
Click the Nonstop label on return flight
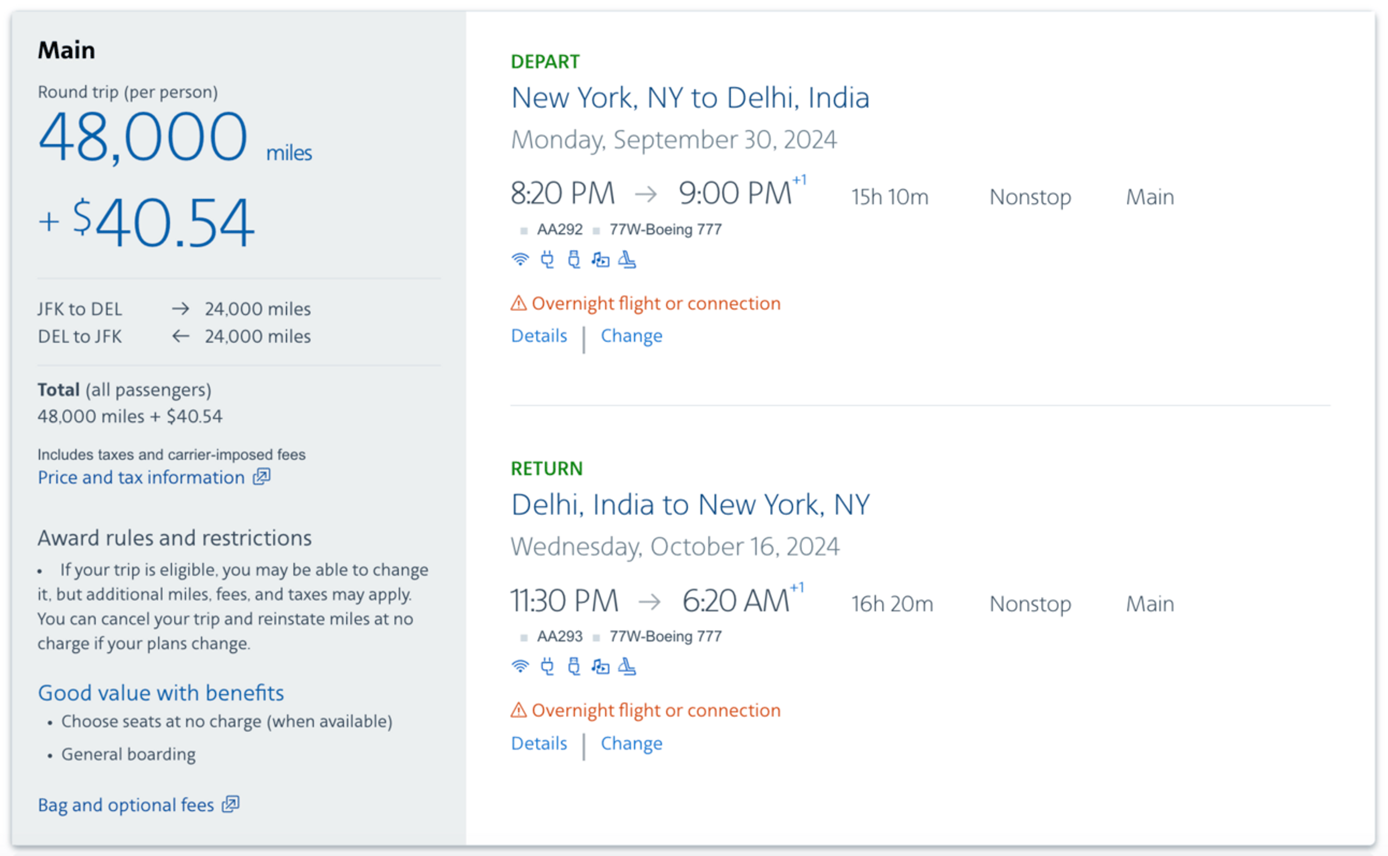click(1030, 604)
